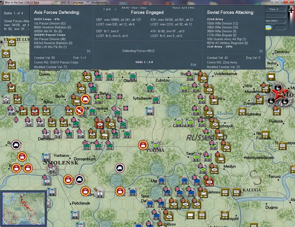Viewport: 295px width, 227px height.
Task: Select the 7=36 blue unit counter
Action: pyautogui.click(x=196, y=181)
